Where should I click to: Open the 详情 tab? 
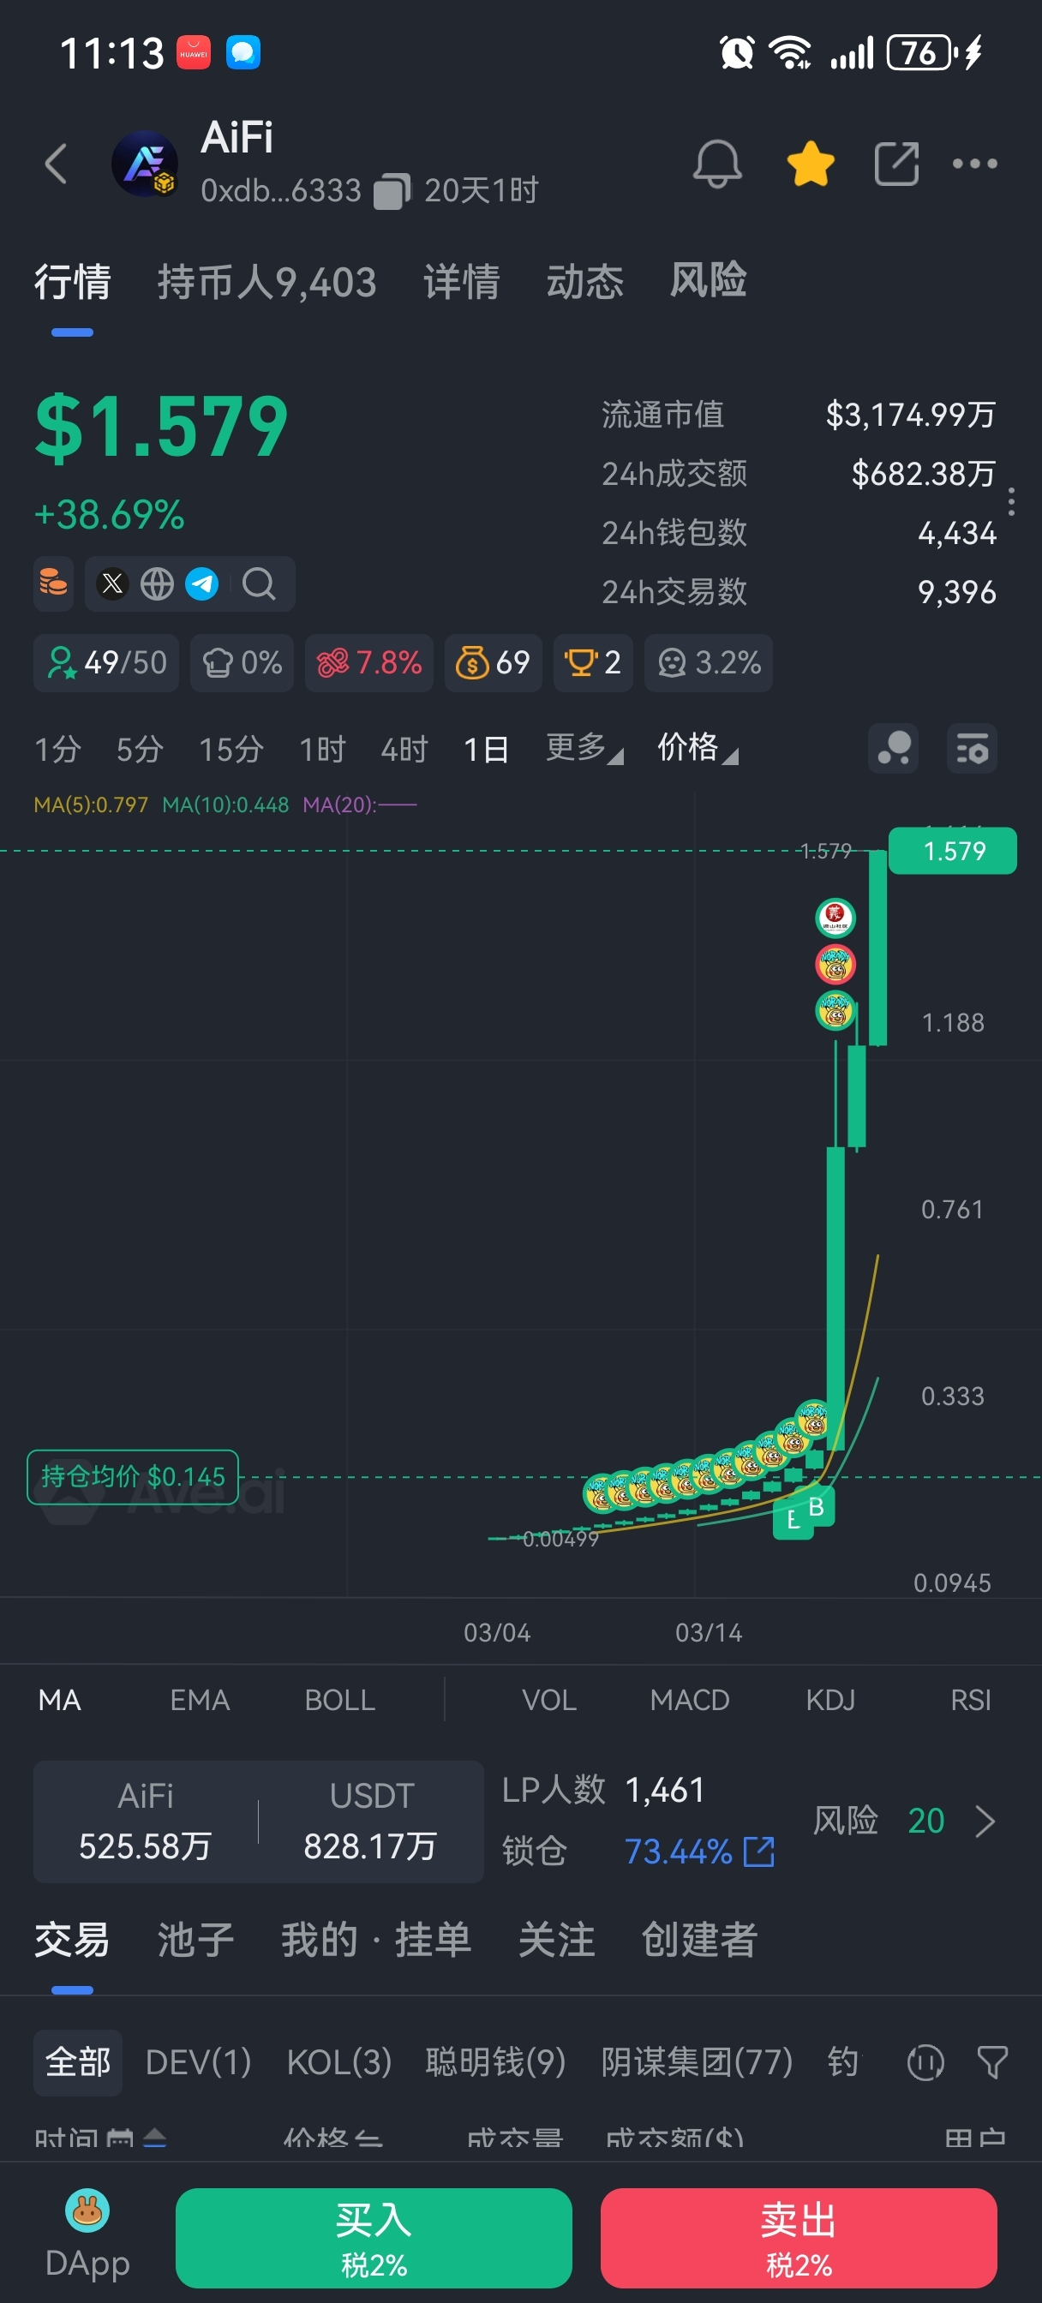[462, 282]
